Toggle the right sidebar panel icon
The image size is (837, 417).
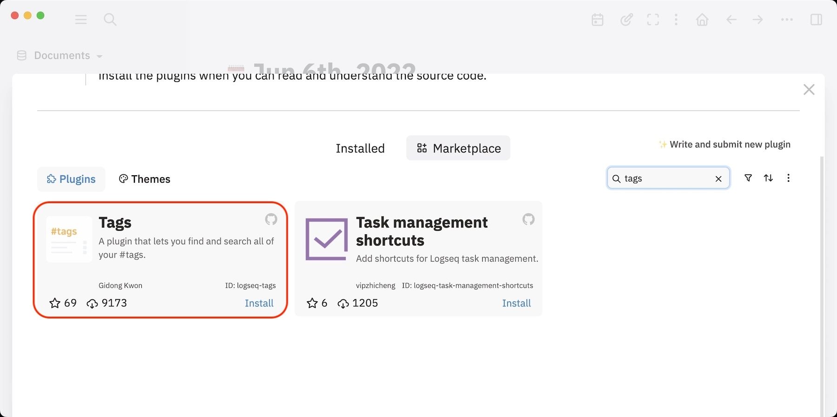click(816, 20)
